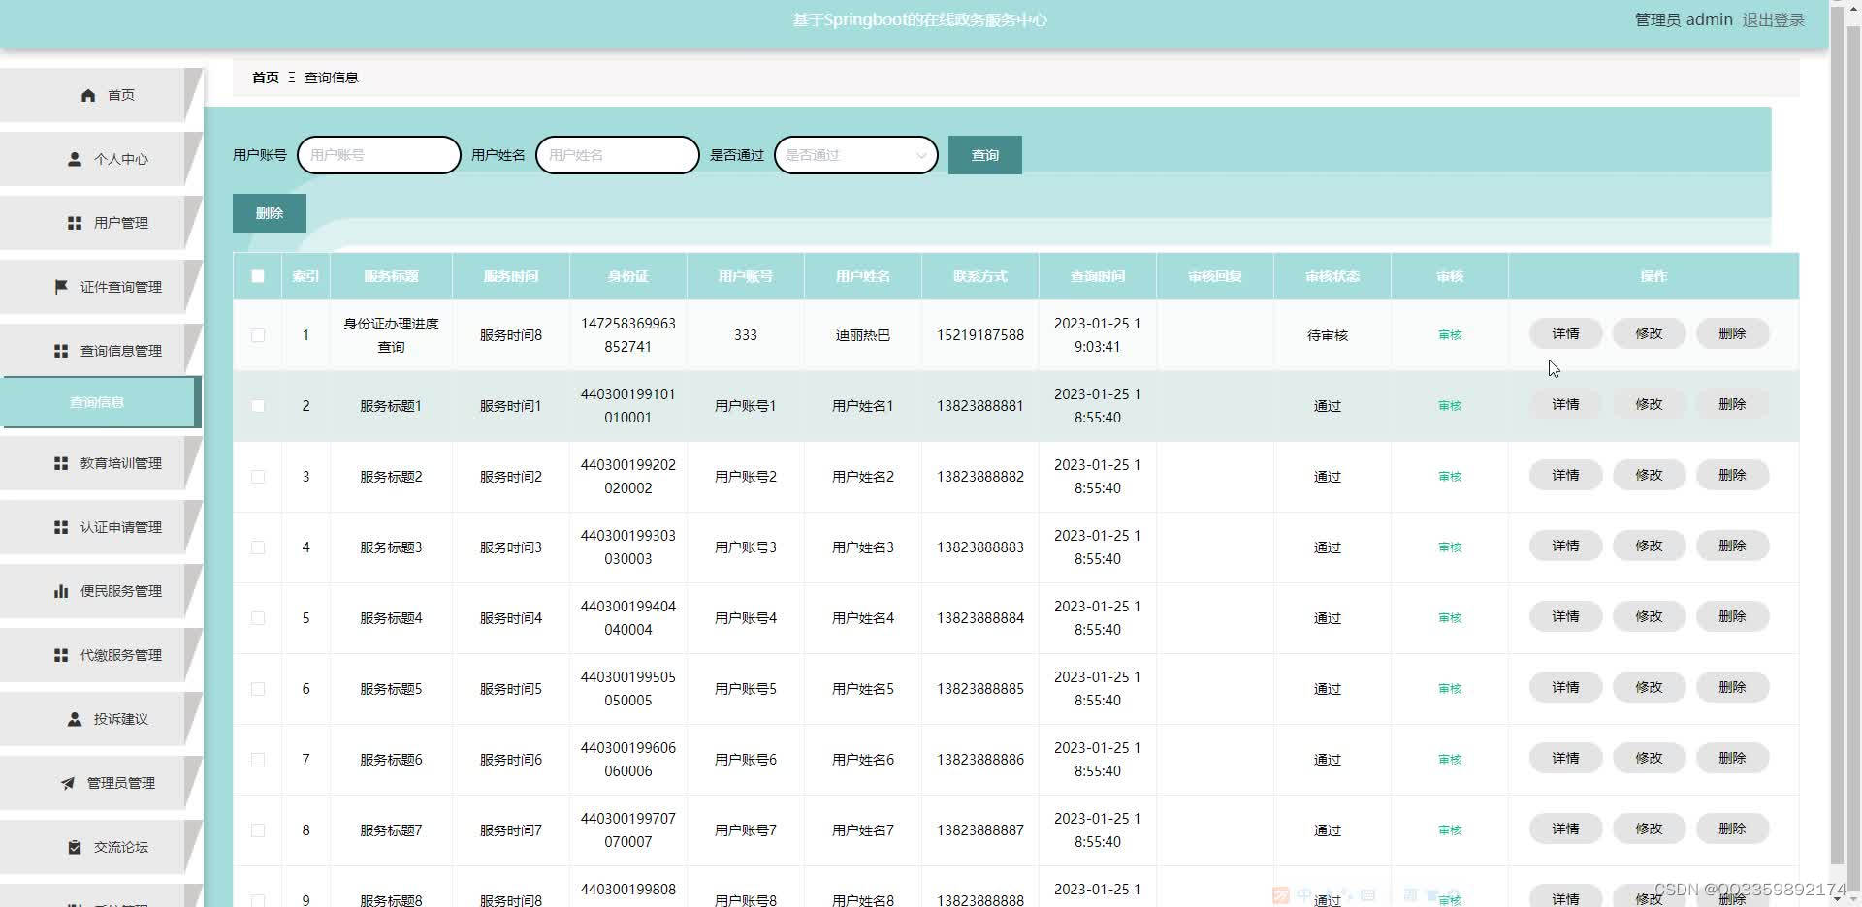Click 用户账号3 cell

coord(746,547)
